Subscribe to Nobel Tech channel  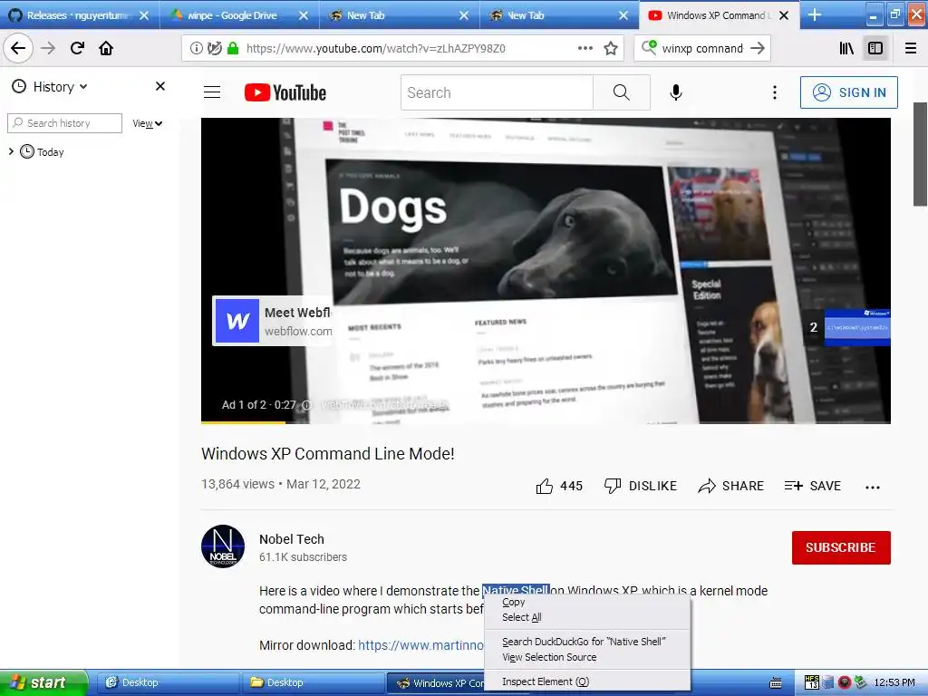pyautogui.click(x=841, y=547)
